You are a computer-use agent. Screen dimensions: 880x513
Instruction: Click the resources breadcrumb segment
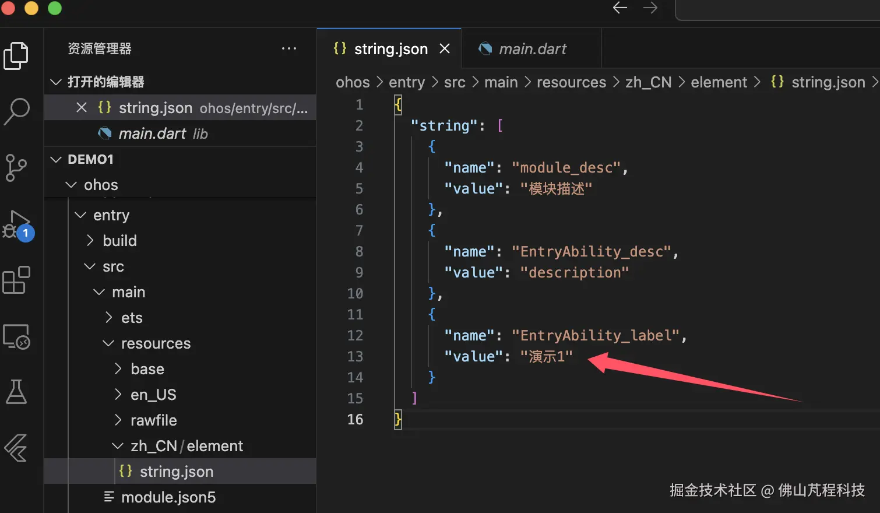pos(571,82)
